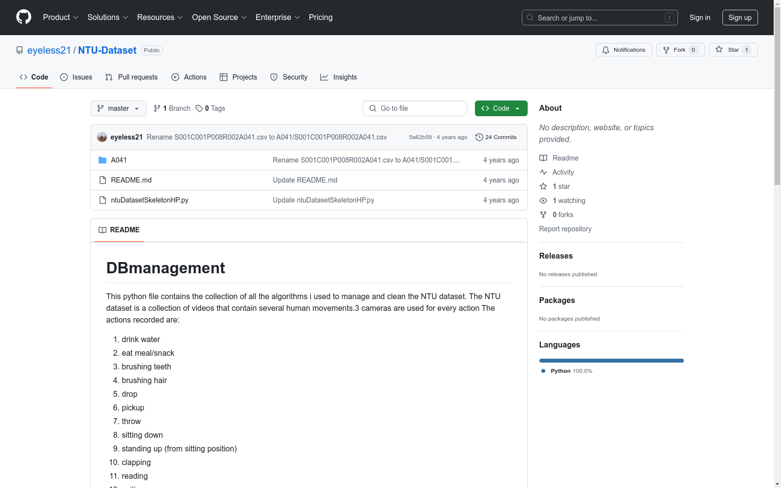The width and height of the screenshot is (781, 488).
Task: Click the GitHub logo icon
Action: (x=23, y=17)
